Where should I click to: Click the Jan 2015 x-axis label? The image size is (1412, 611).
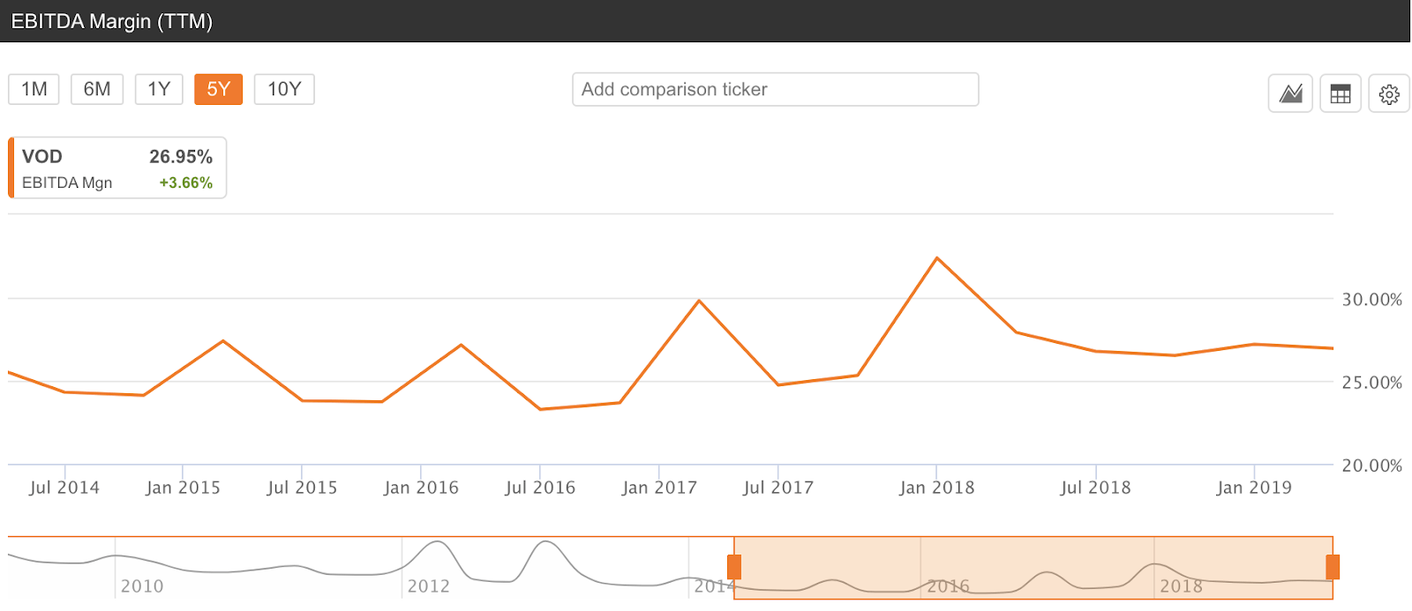[183, 488]
